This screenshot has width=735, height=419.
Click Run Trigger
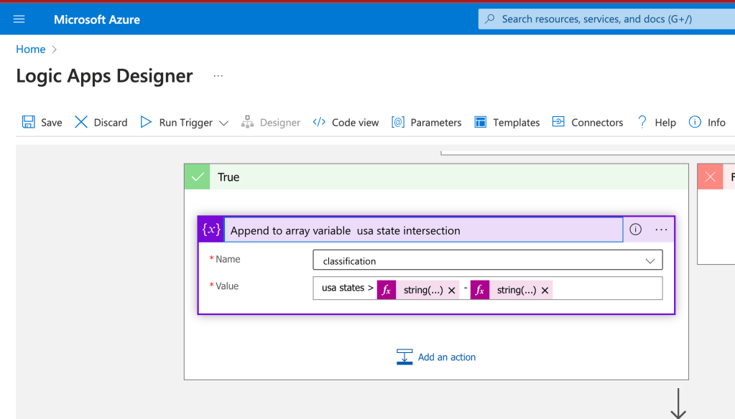click(176, 122)
